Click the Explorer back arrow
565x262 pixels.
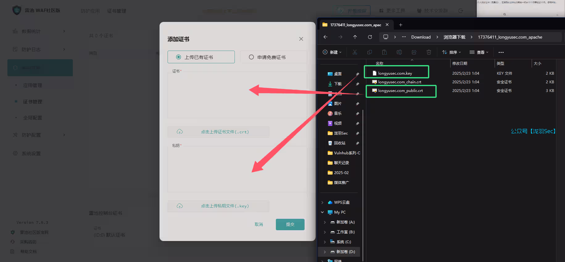coord(326,37)
